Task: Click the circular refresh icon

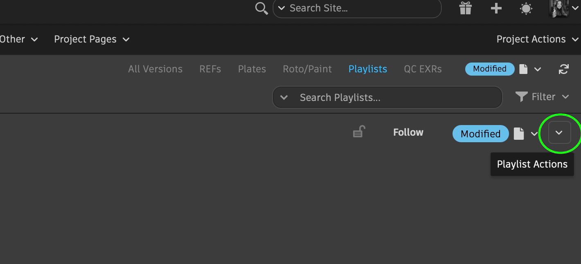Action: (x=563, y=69)
